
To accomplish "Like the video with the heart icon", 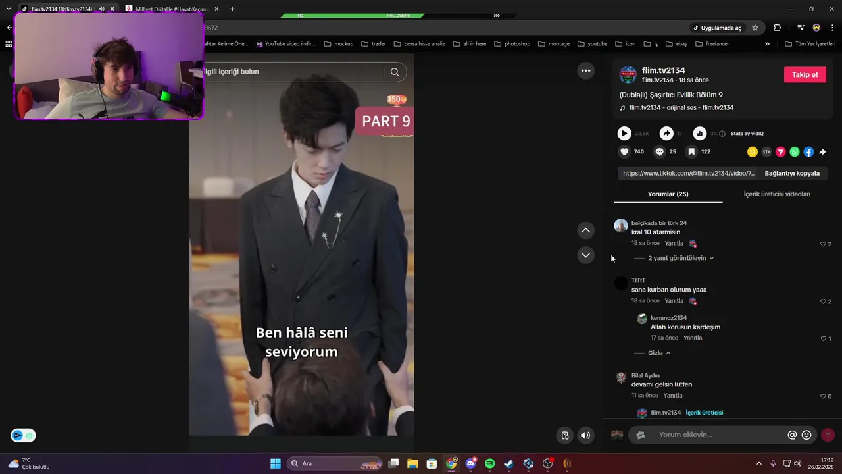I will [x=624, y=151].
